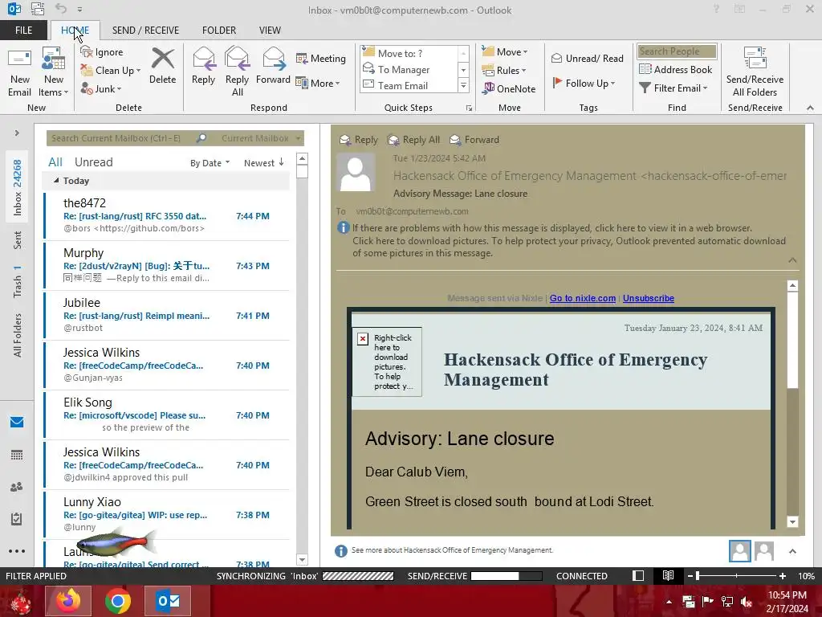Image resolution: width=822 pixels, height=617 pixels.
Task: Open the Inbox folder tab
Action: pos(18,187)
